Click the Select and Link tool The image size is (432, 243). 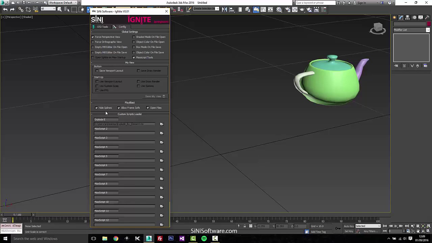point(21,9)
